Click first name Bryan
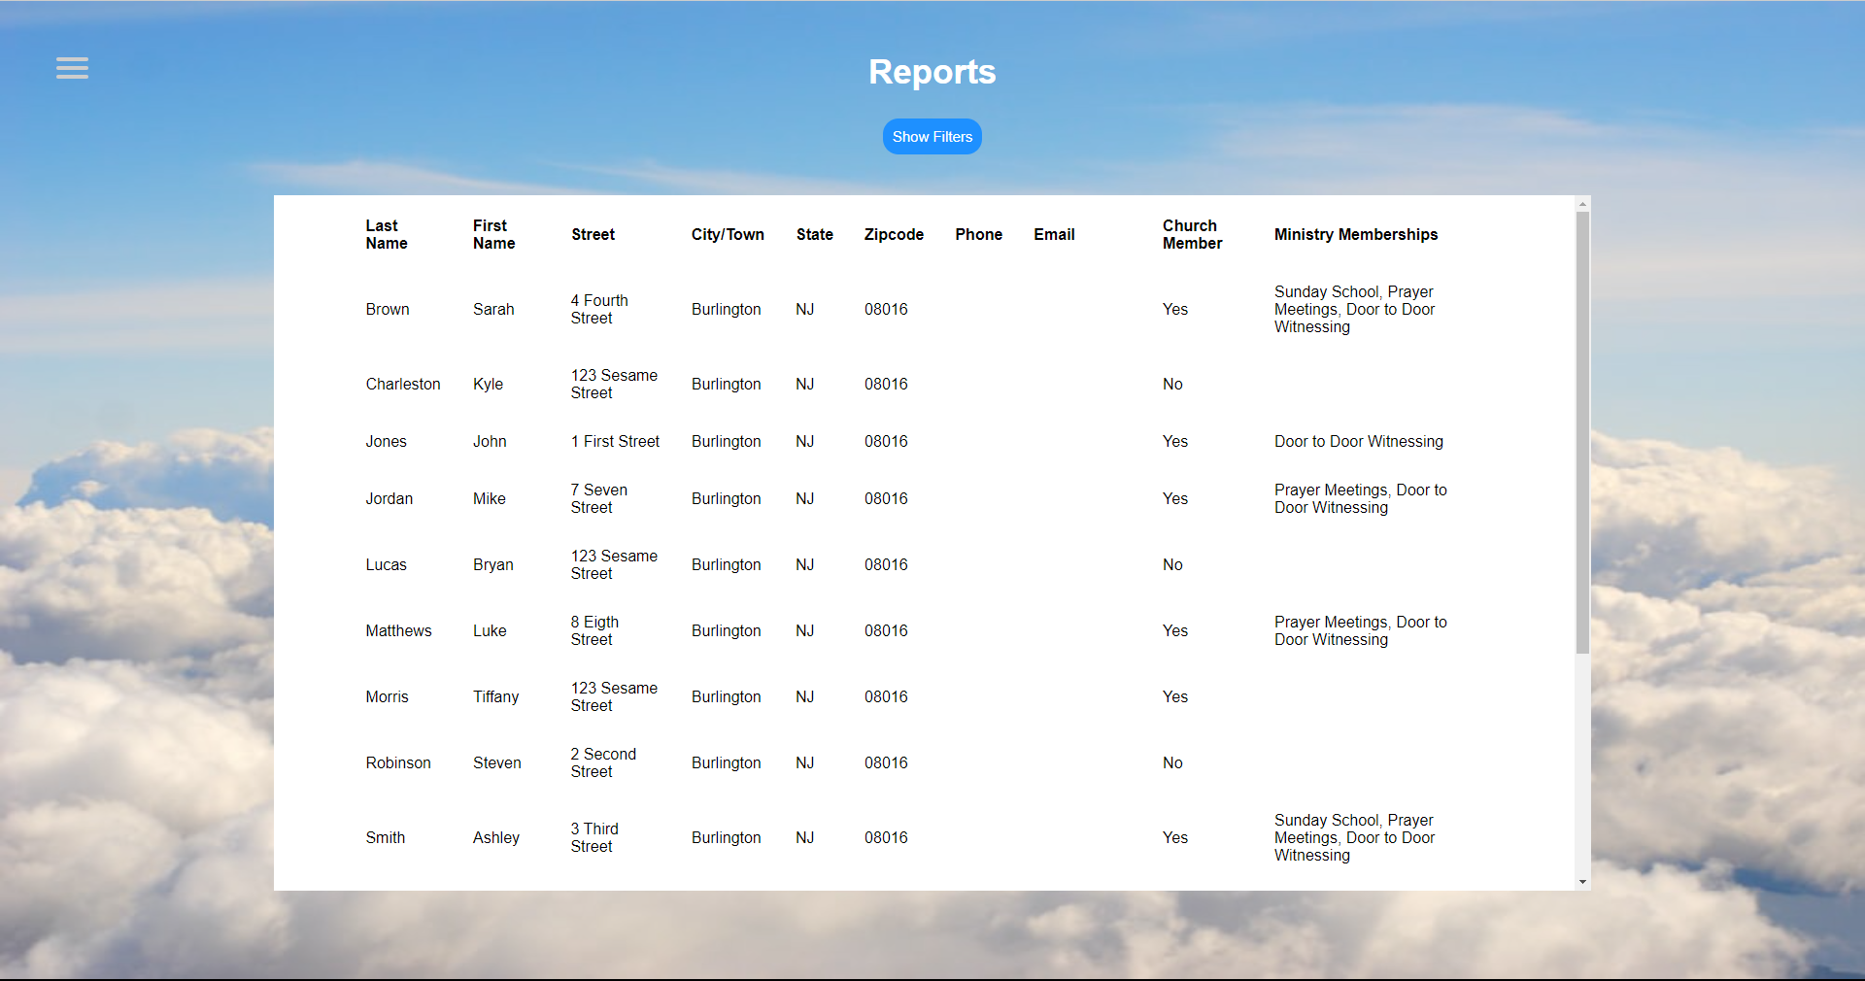This screenshot has height=981, width=1865. click(x=493, y=564)
